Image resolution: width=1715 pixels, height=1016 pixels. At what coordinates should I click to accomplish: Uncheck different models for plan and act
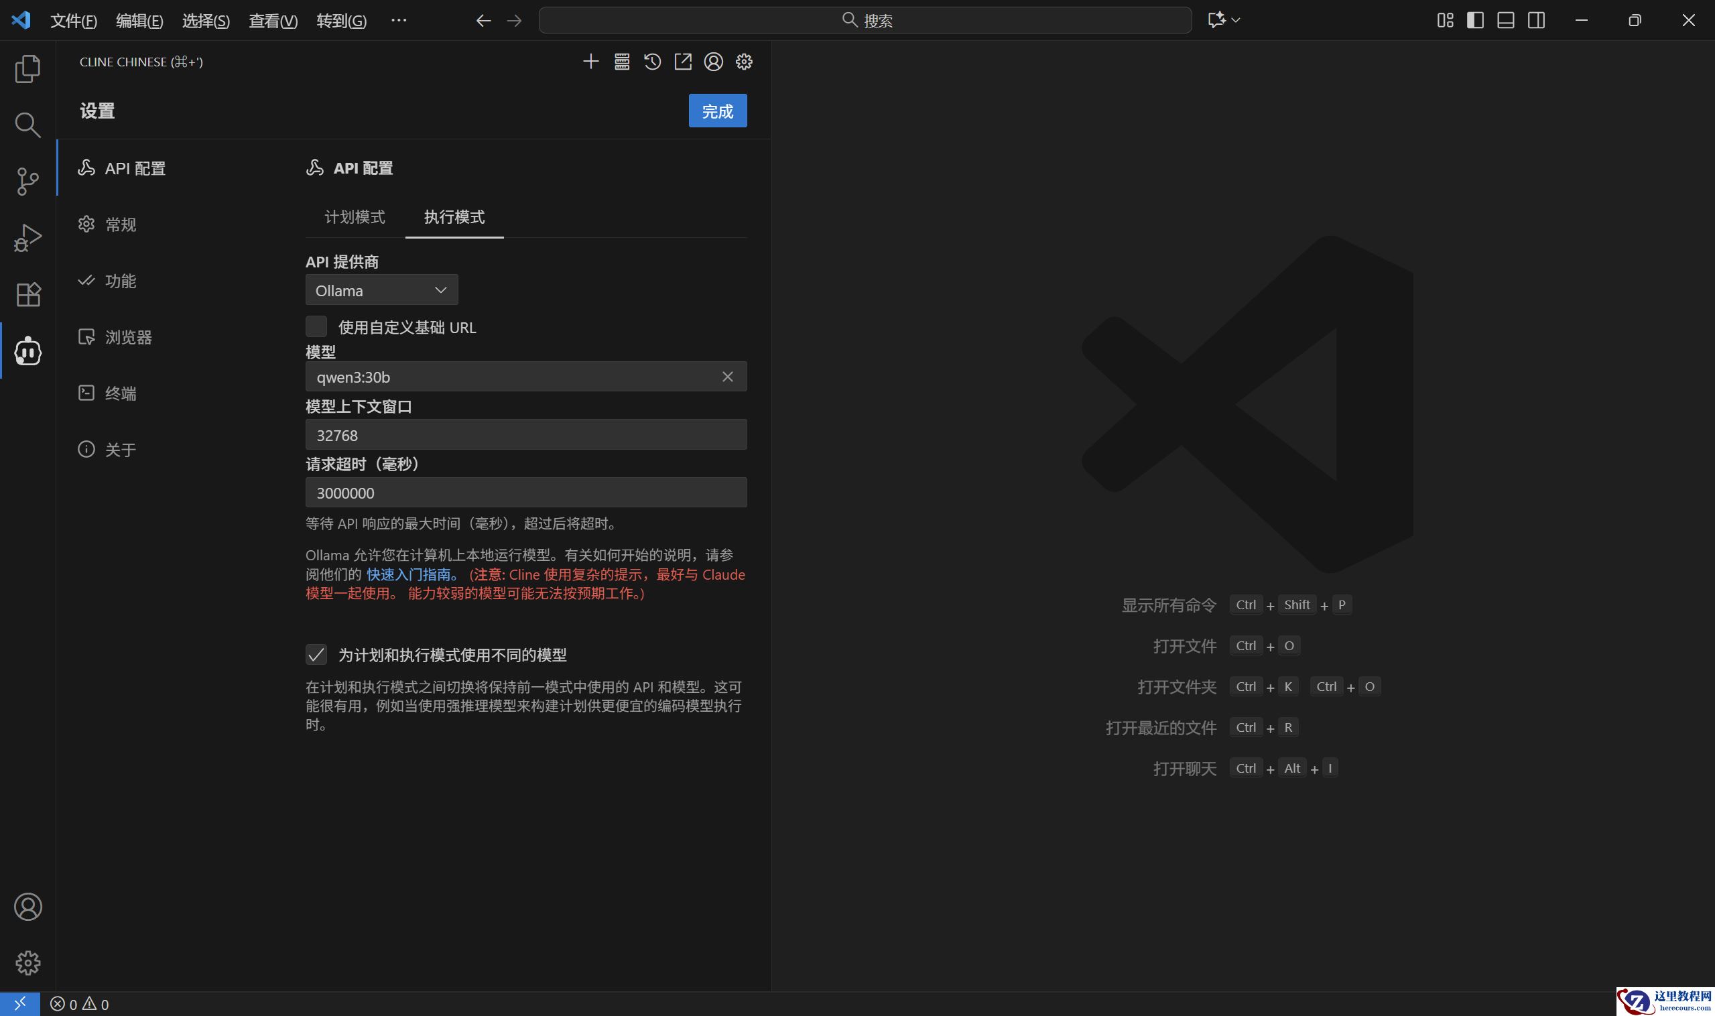coord(316,655)
